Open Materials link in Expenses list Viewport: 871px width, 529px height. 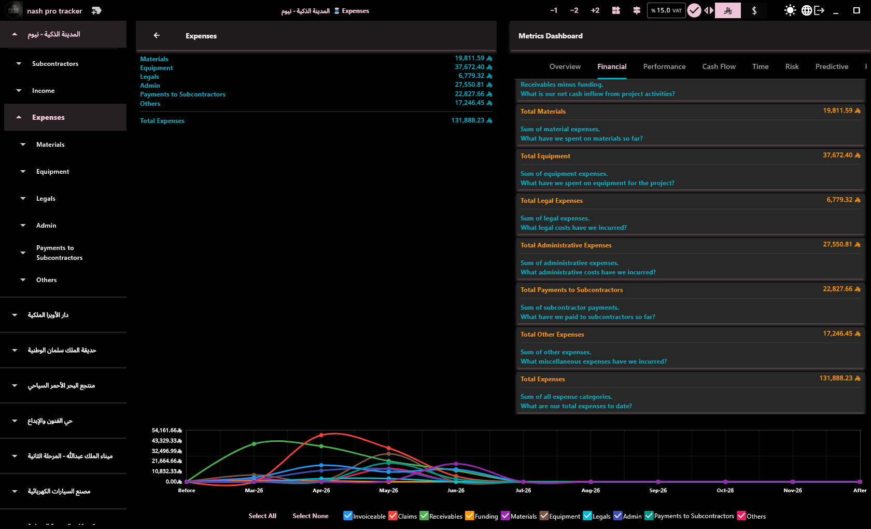pos(154,59)
